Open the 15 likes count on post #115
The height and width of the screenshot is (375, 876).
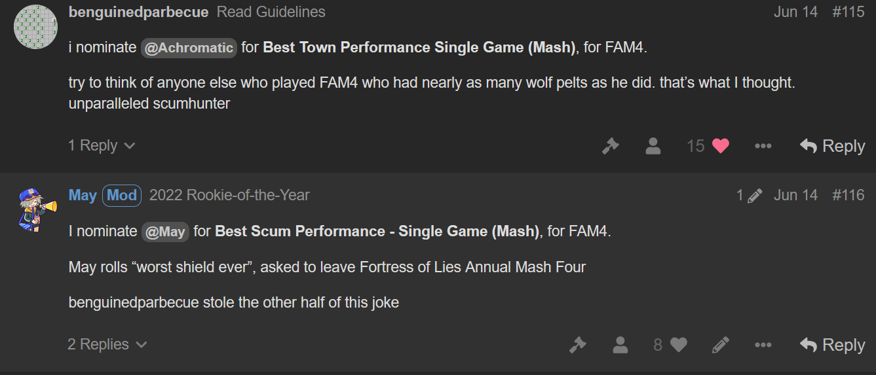pyautogui.click(x=695, y=146)
